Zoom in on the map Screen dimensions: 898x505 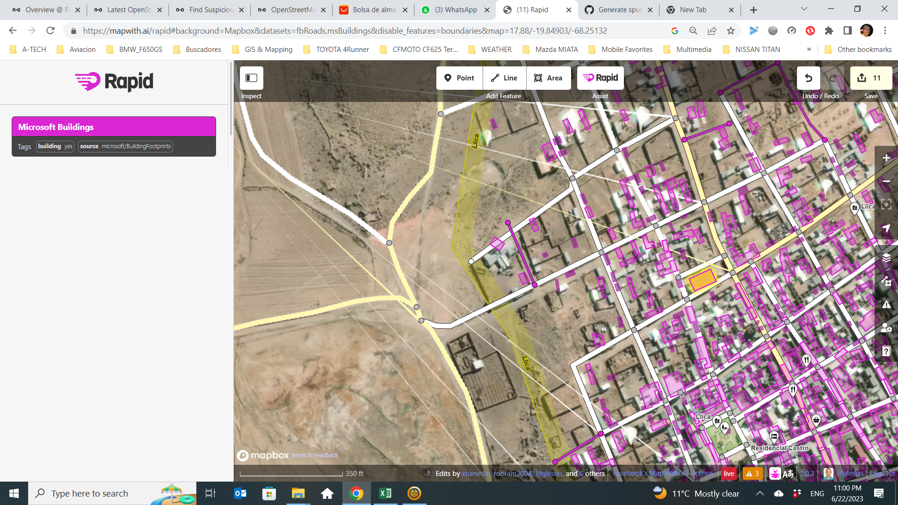point(886,158)
